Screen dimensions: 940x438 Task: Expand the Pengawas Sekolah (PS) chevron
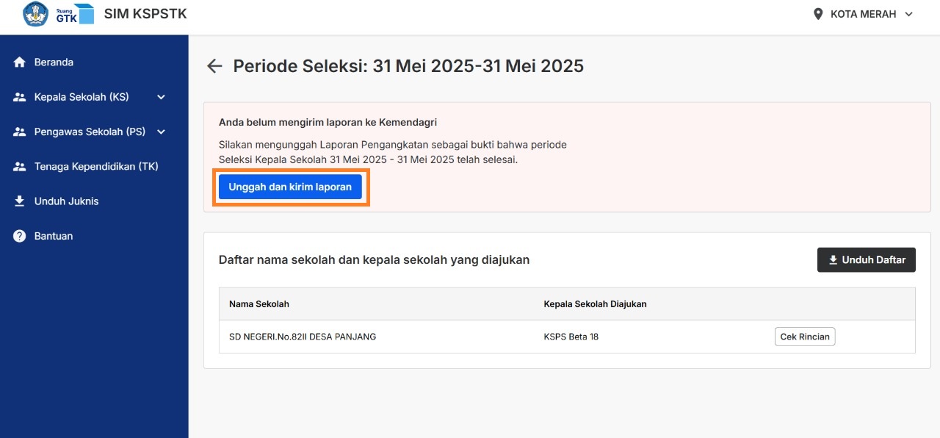tap(161, 132)
